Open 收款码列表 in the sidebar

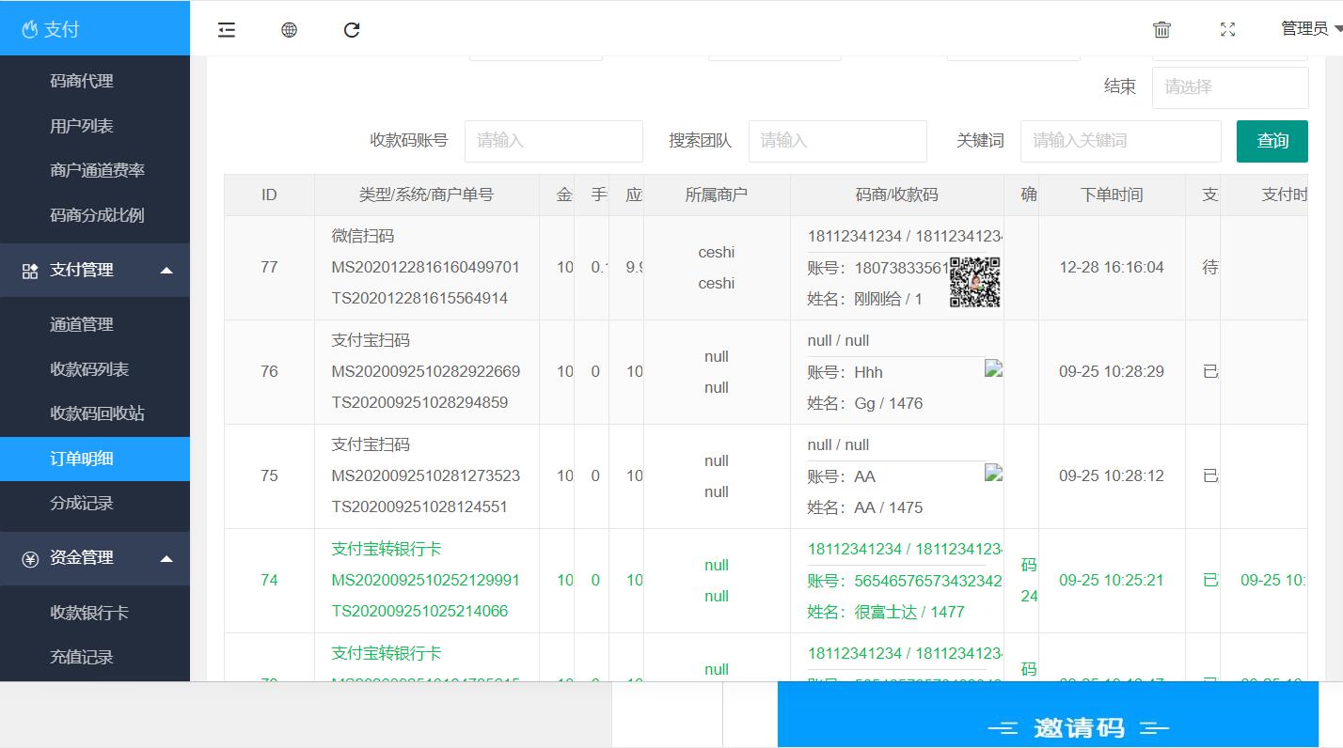point(89,369)
